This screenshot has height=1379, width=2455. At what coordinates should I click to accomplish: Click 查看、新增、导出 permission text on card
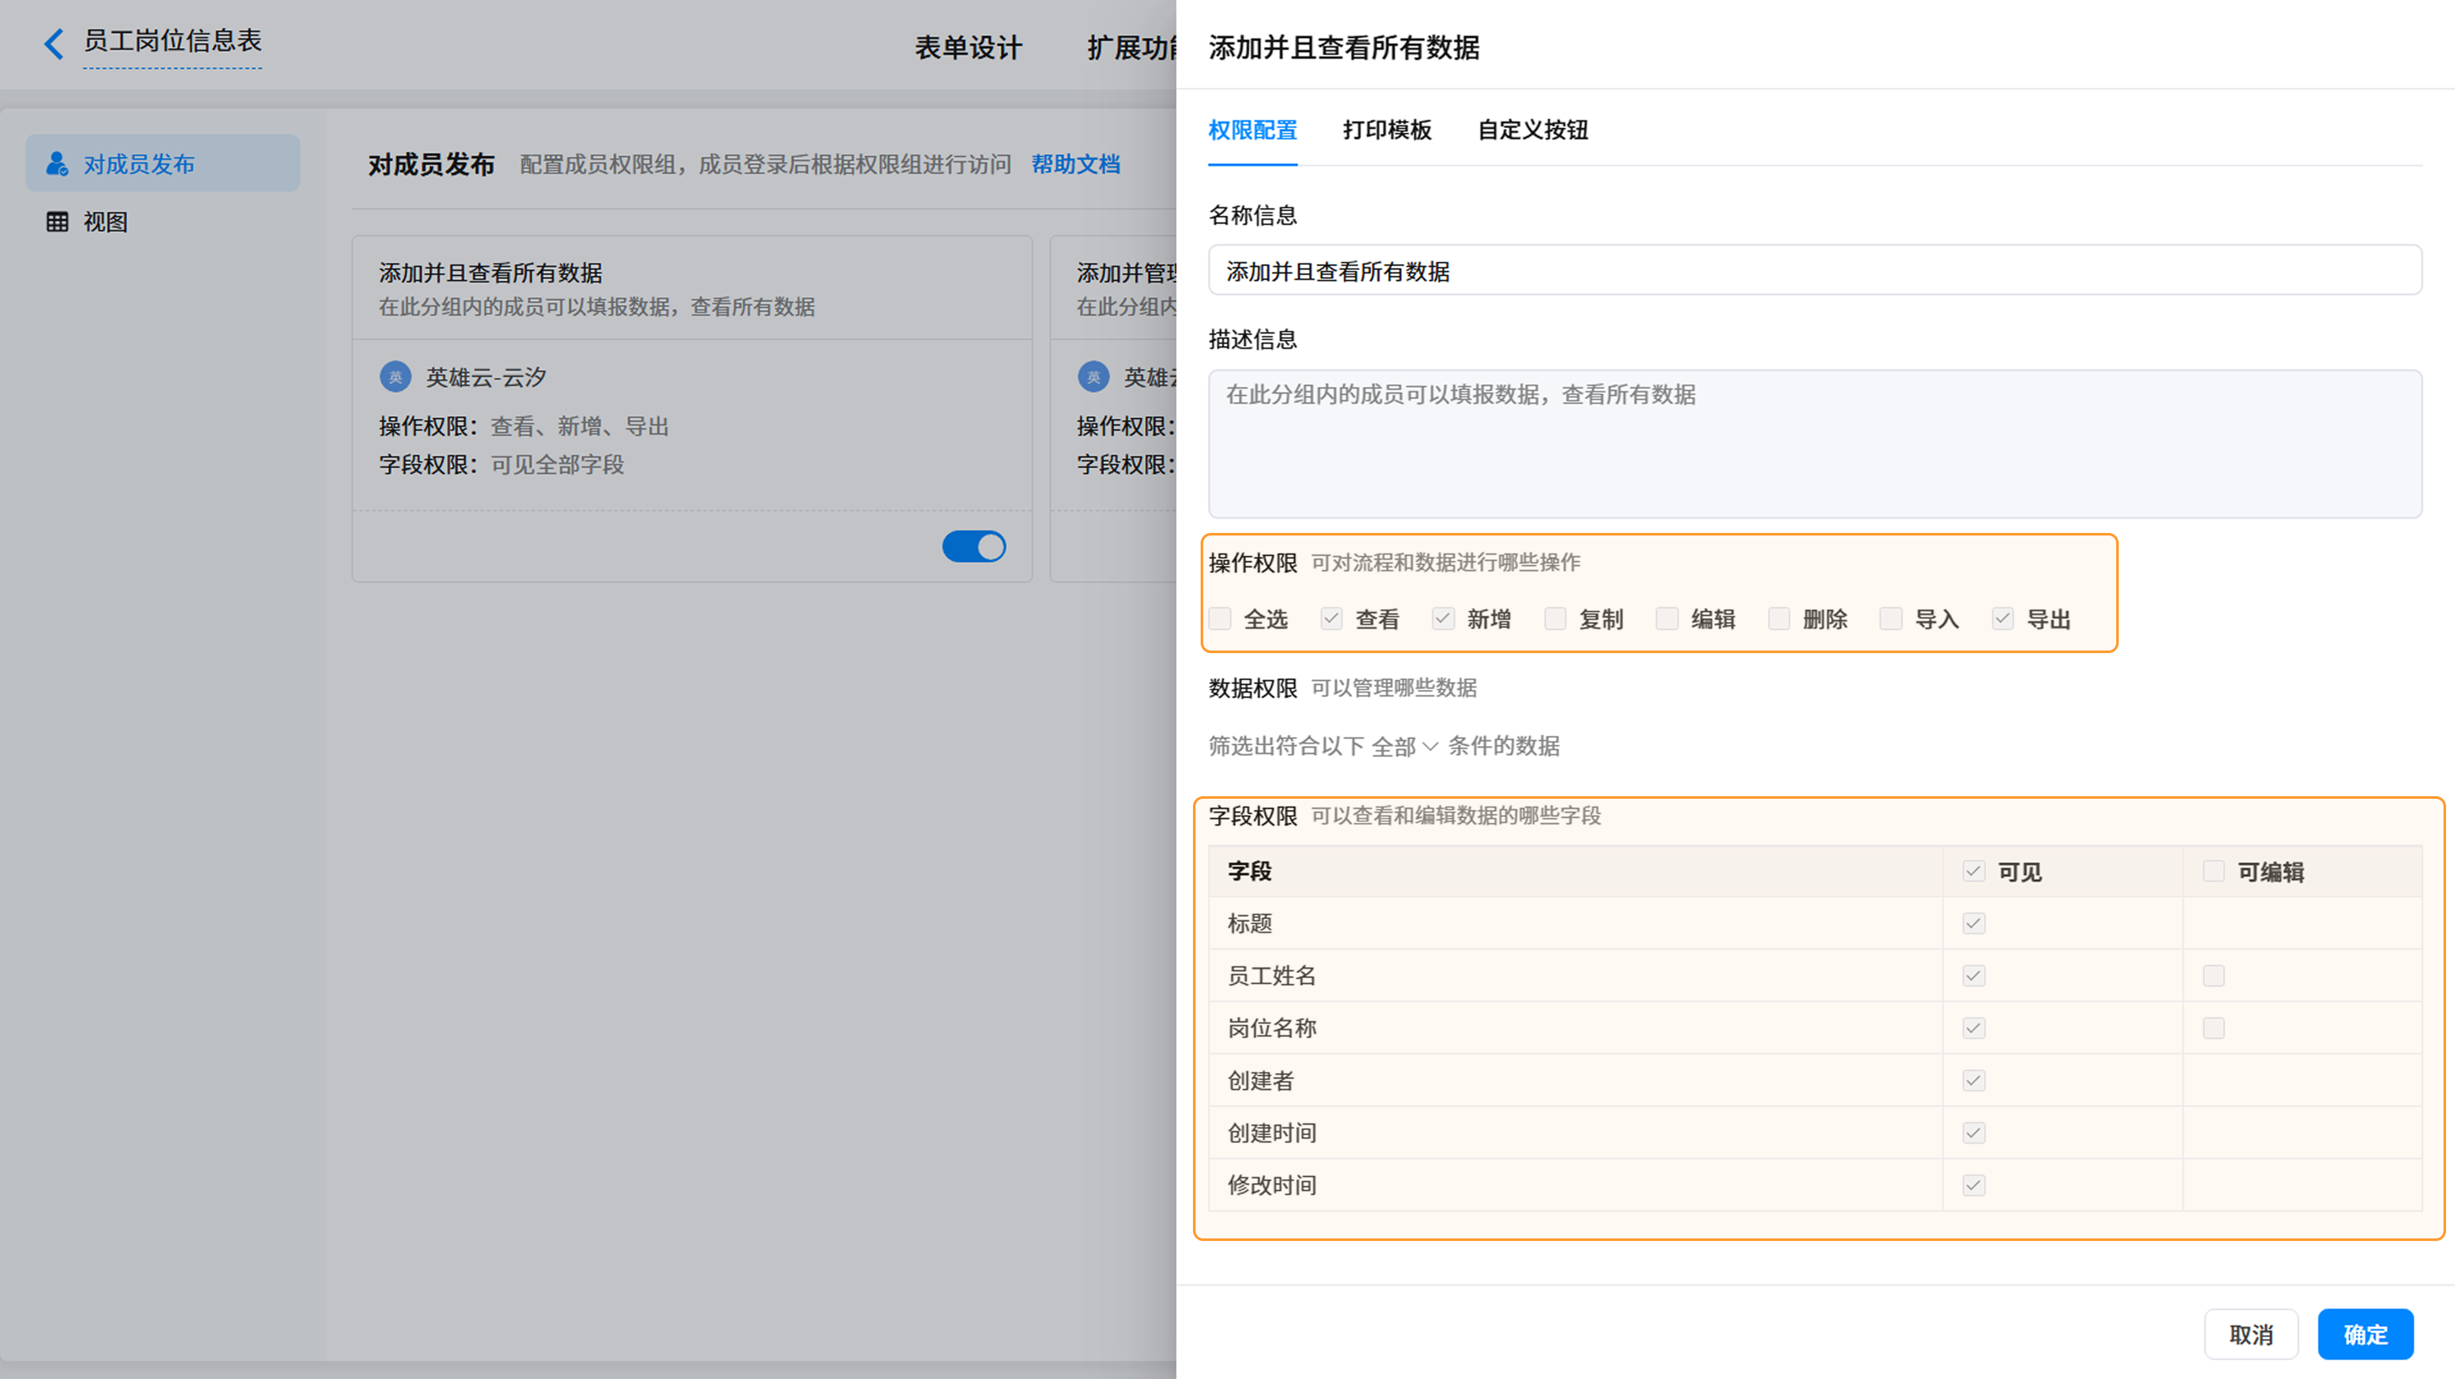(579, 427)
